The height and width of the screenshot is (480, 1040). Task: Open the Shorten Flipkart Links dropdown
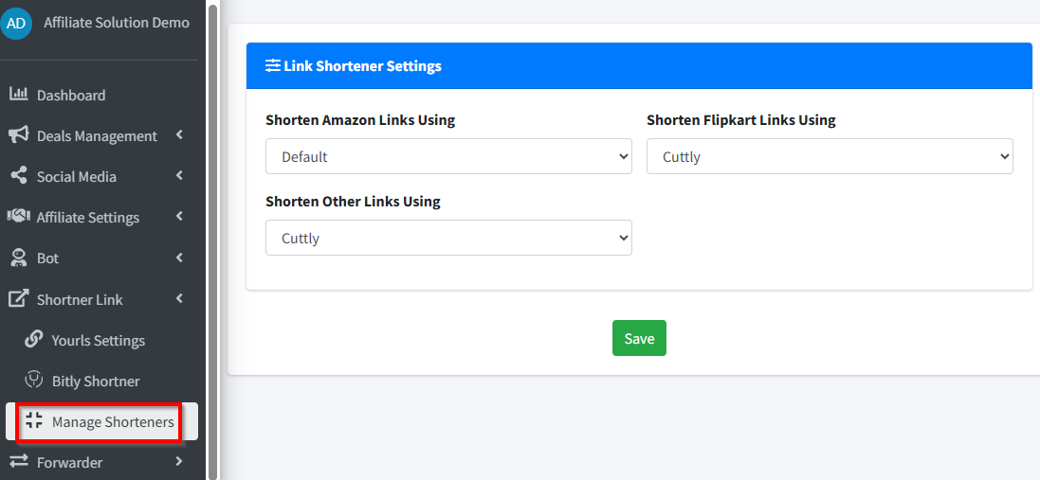[x=830, y=156]
